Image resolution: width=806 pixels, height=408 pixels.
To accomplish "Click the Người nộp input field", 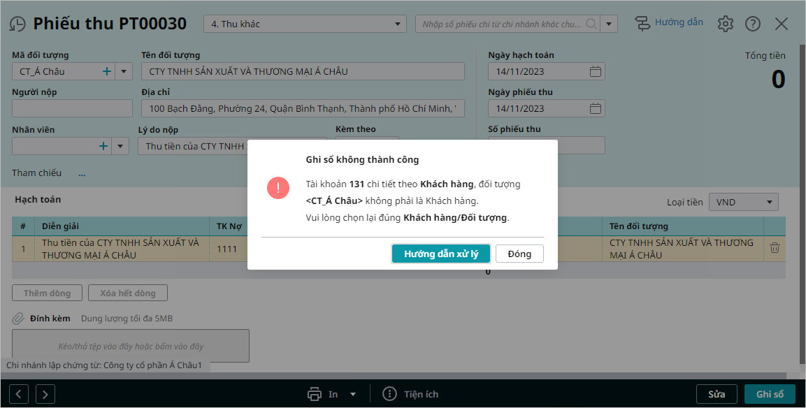I will point(72,108).
